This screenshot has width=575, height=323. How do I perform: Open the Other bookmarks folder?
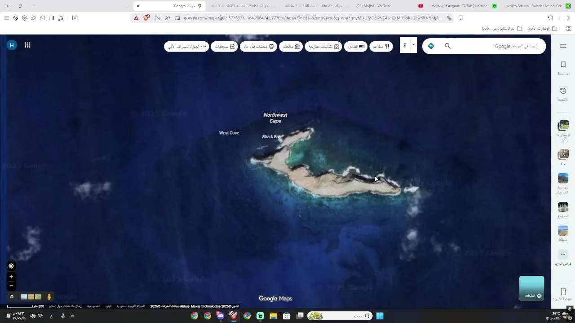click(x=541, y=28)
